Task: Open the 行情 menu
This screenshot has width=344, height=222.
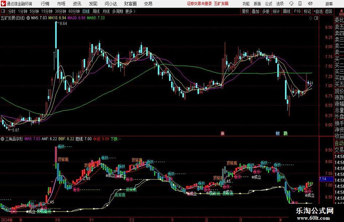Action: (45, 4)
